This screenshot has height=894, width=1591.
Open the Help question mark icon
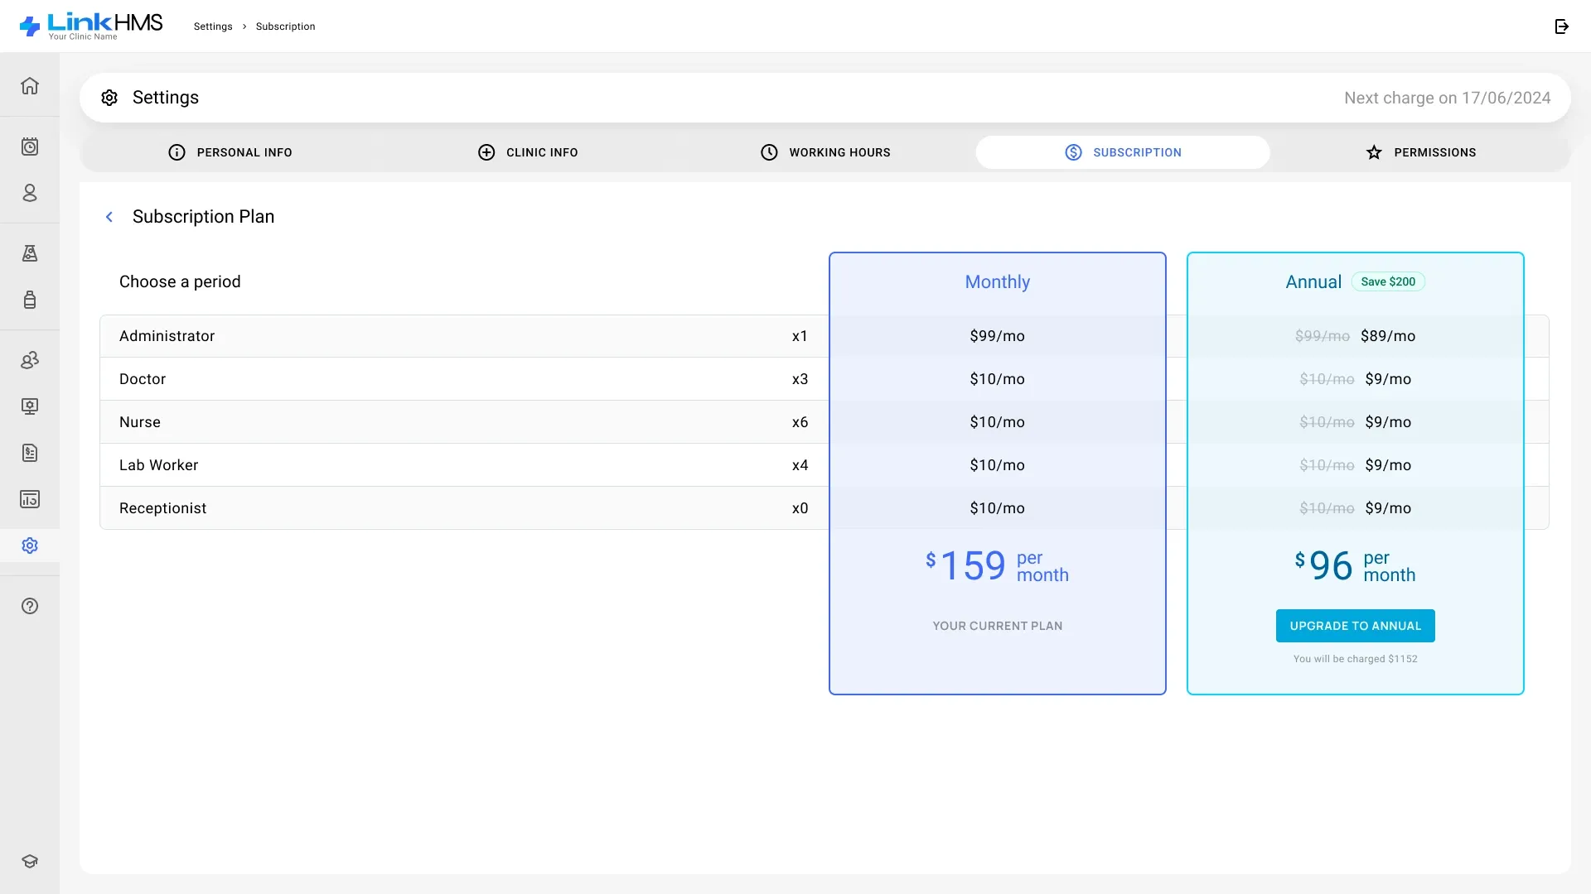pos(30,606)
